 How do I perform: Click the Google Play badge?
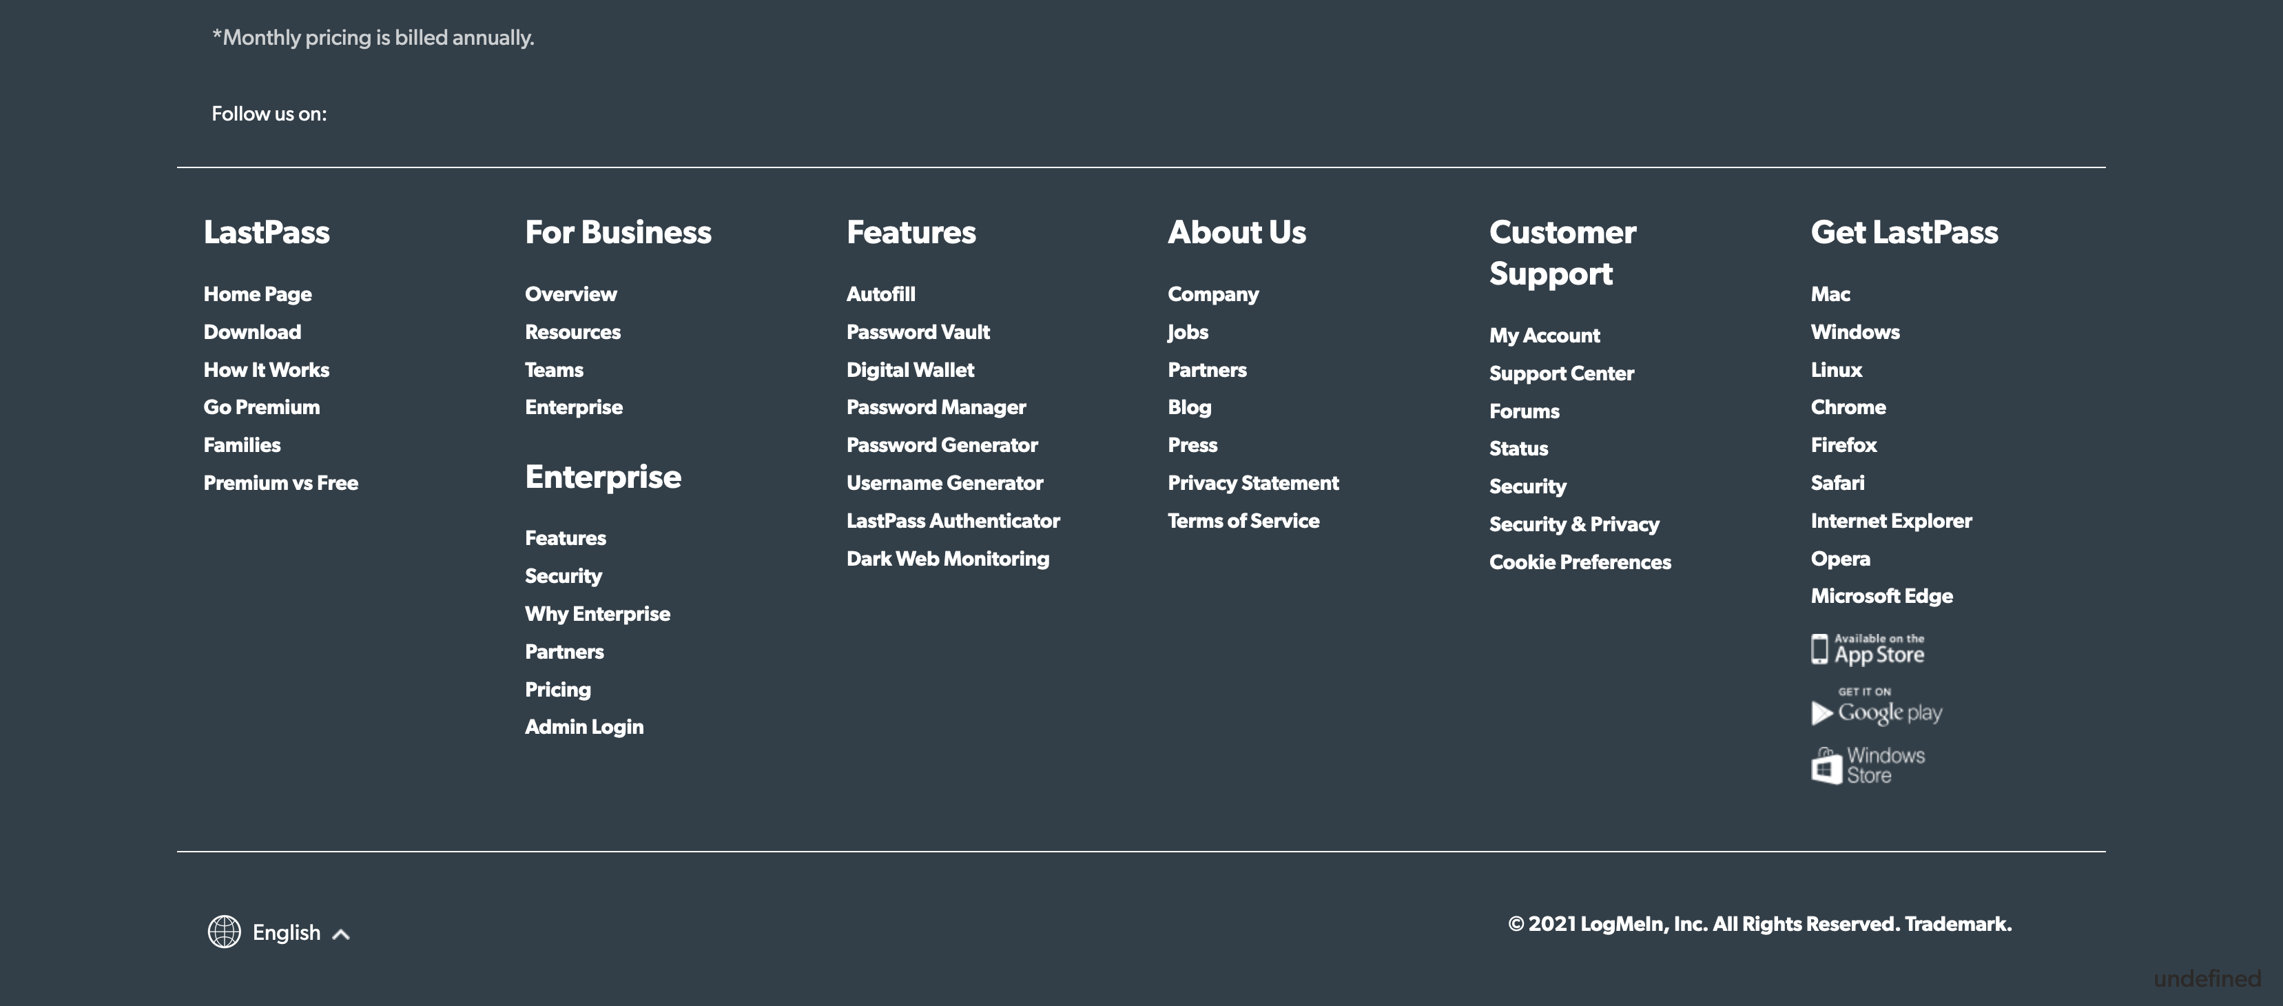[1877, 709]
